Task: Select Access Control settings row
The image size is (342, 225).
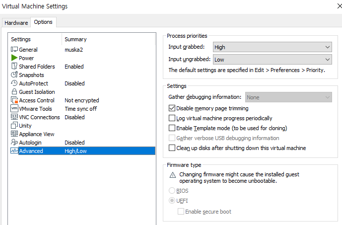Action: click(x=83, y=100)
